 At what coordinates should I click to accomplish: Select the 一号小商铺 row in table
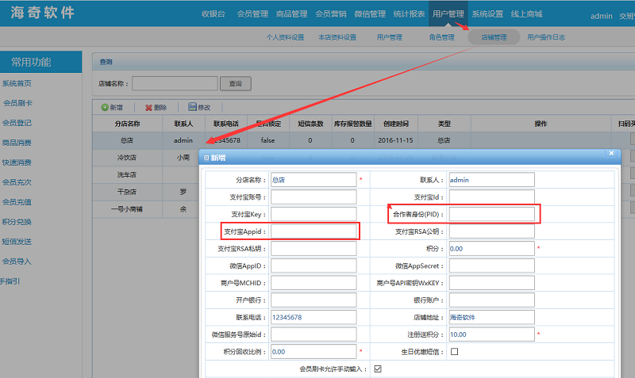click(x=127, y=209)
